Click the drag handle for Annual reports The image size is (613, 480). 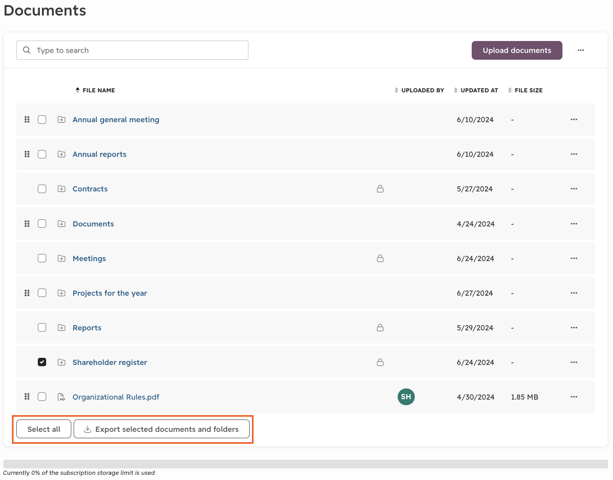tap(27, 154)
